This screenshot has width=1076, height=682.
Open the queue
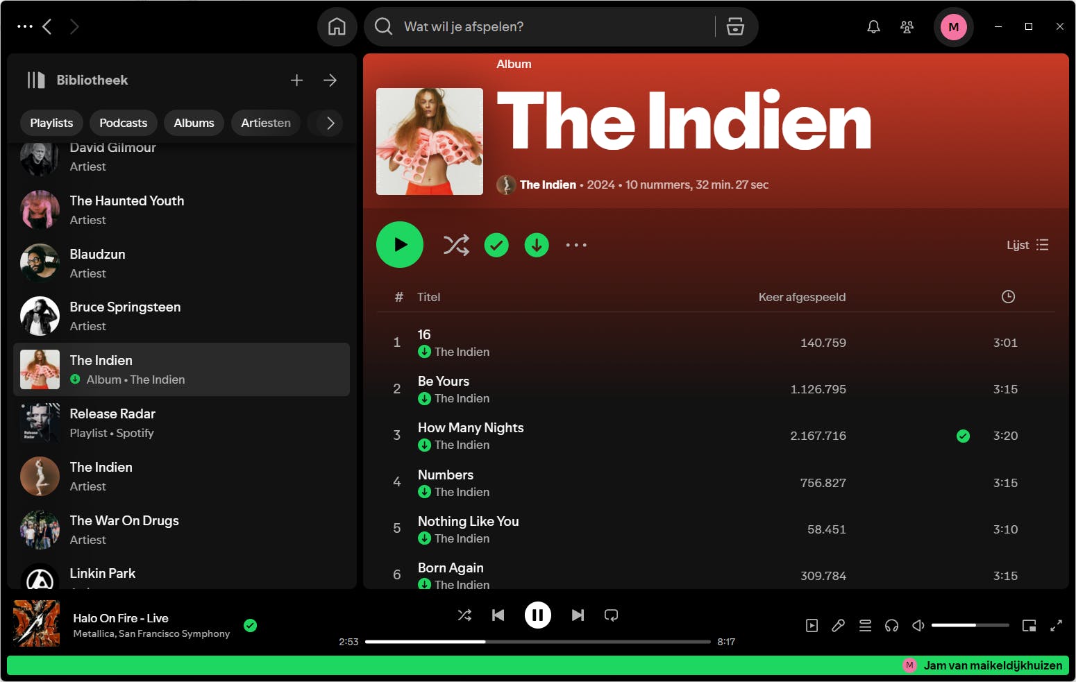(865, 625)
